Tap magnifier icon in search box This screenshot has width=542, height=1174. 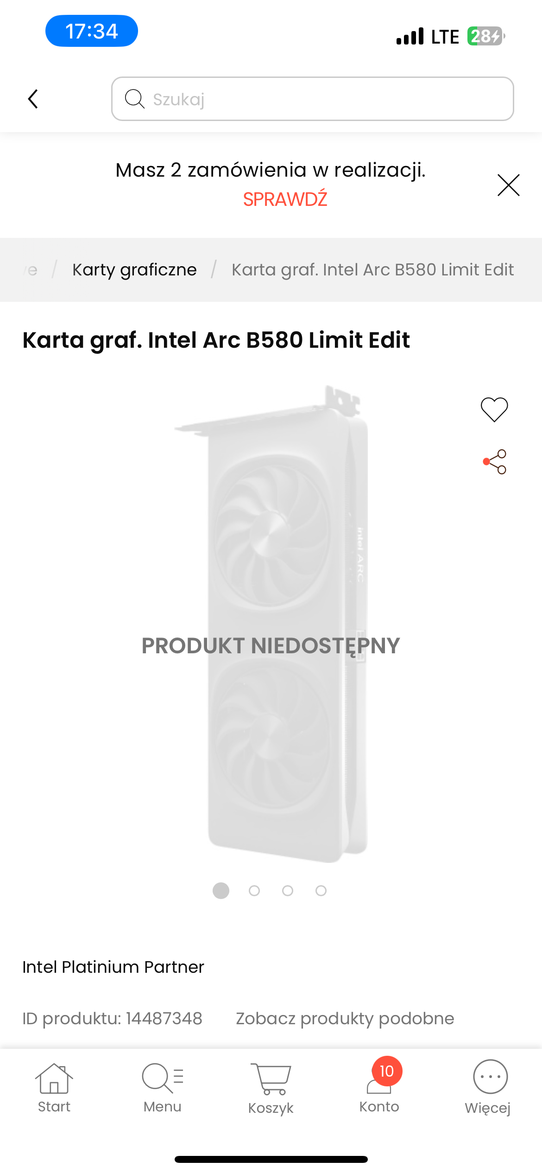coord(135,98)
